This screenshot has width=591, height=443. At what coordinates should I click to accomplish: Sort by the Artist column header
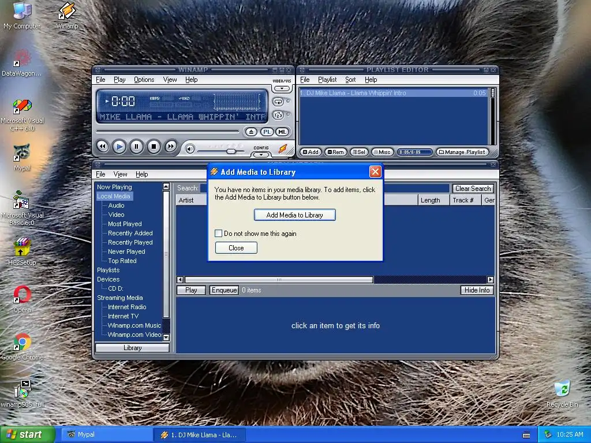(192, 200)
